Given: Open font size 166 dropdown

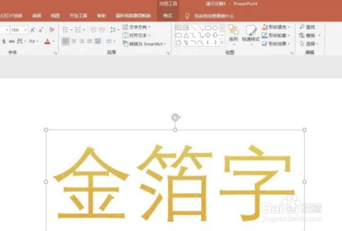Looking at the screenshot, I should coord(25,30).
